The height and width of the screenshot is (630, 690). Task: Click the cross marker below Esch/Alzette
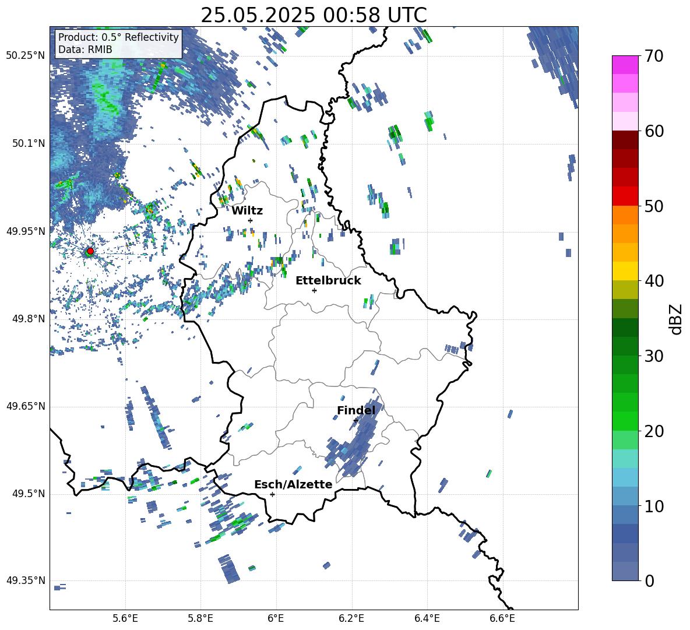click(272, 494)
